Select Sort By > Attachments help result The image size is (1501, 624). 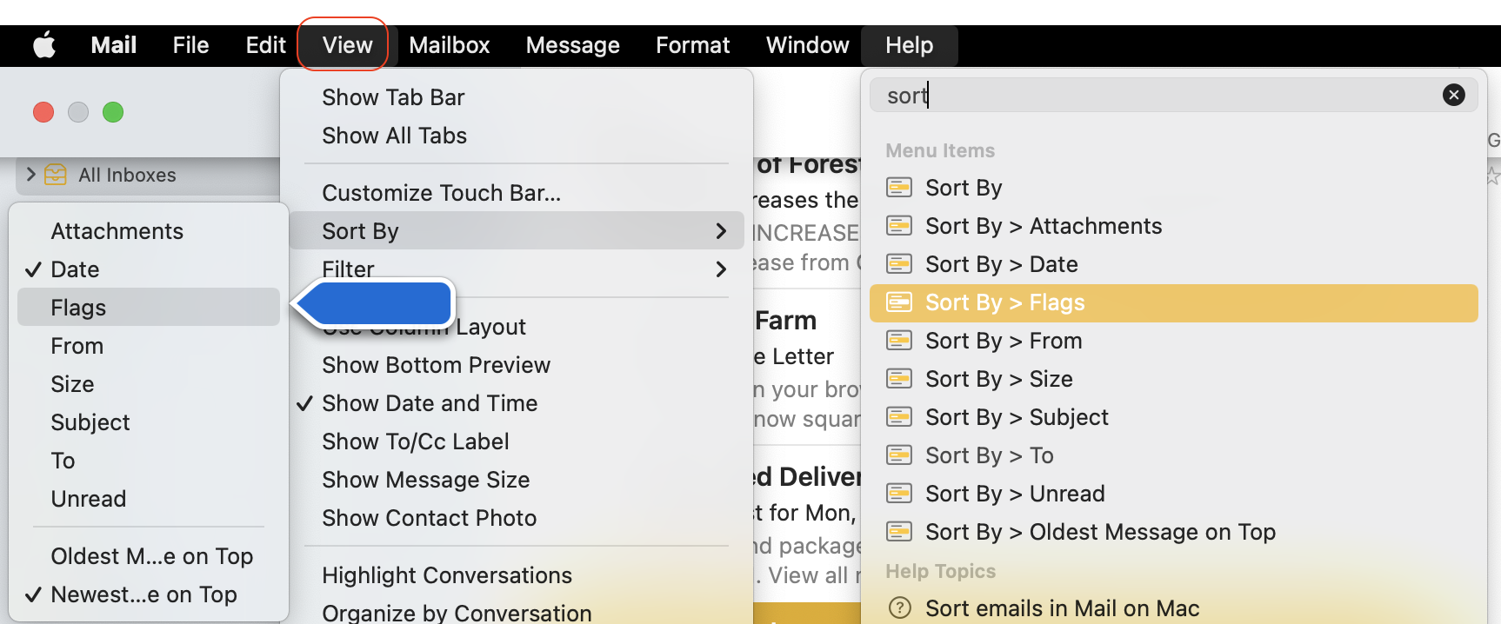point(1173,226)
